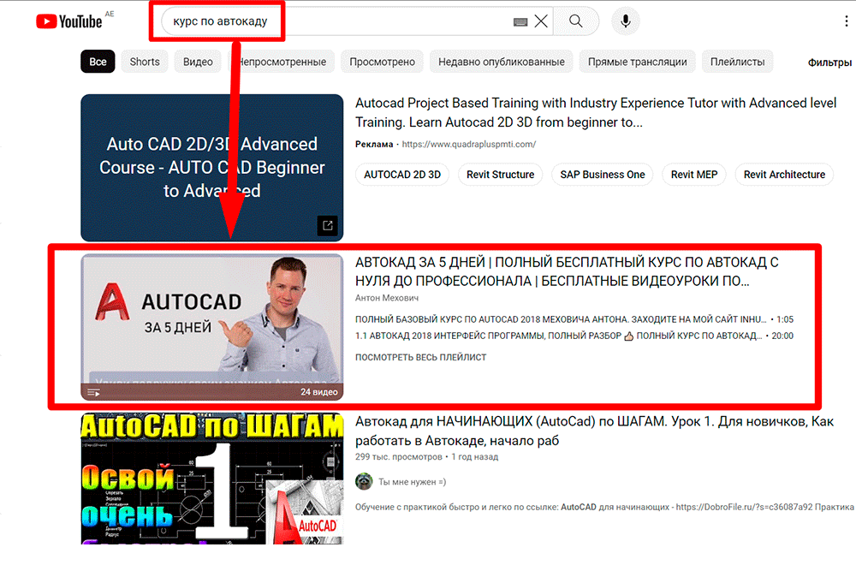Clear the search query with X icon
The height and width of the screenshot is (571, 856).
pos(541,21)
